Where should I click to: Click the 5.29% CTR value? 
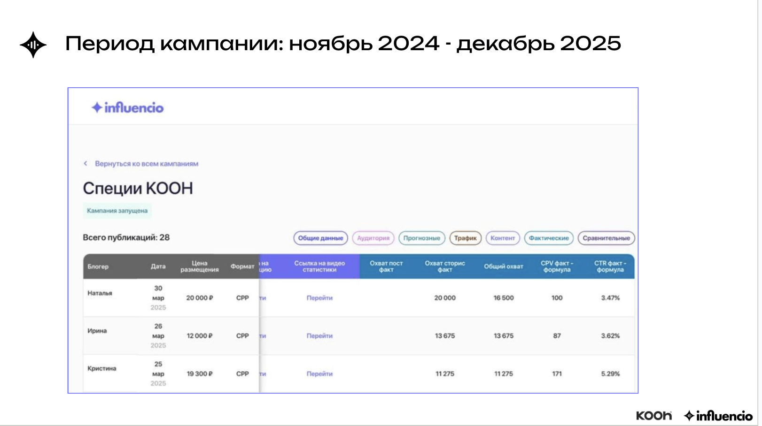pos(610,374)
